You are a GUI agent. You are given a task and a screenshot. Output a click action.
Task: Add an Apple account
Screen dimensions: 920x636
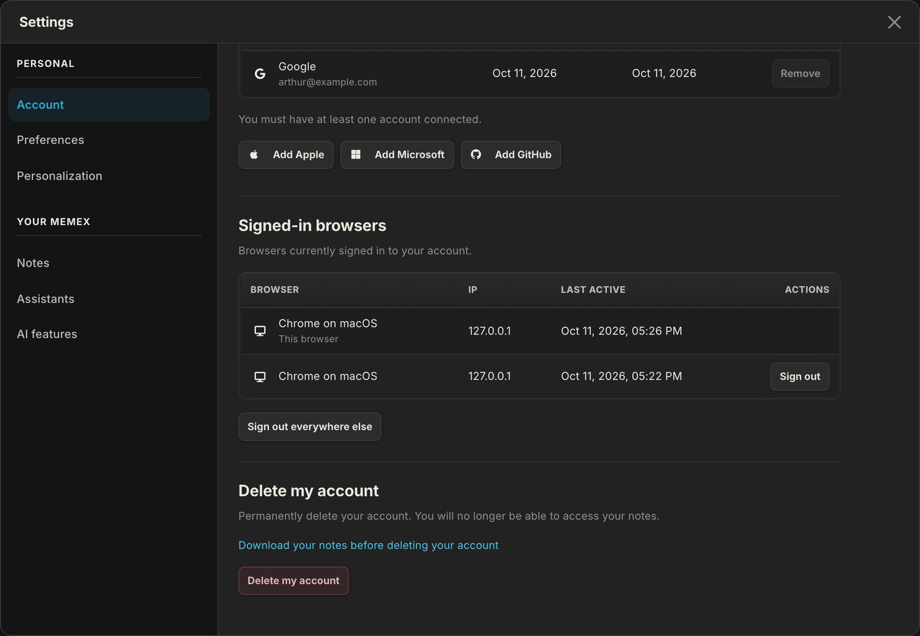(286, 155)
